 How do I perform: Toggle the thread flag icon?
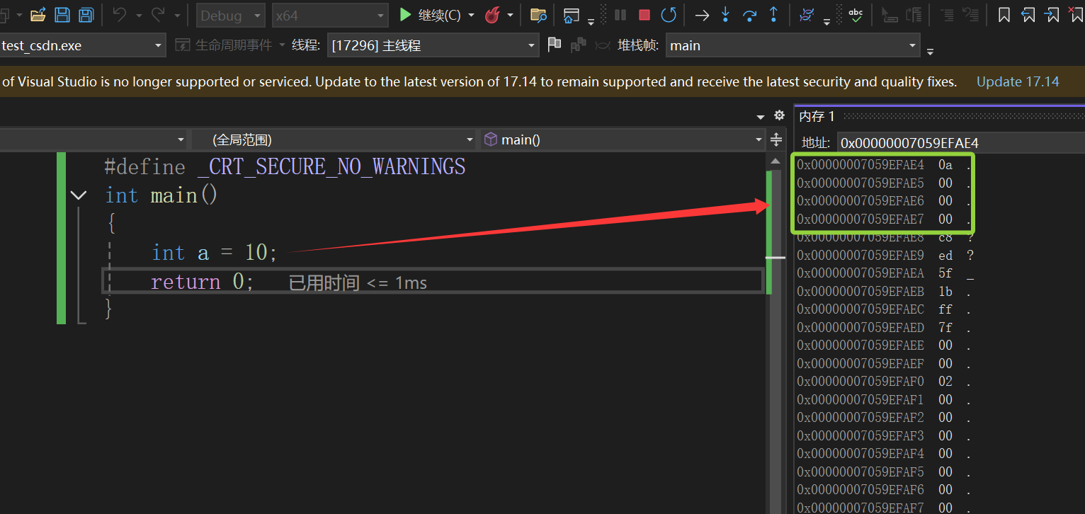[x=555, y=45]
